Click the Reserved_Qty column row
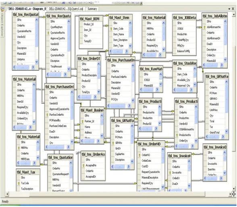Viewport: 237px width, 207px height. click(183, 86)
